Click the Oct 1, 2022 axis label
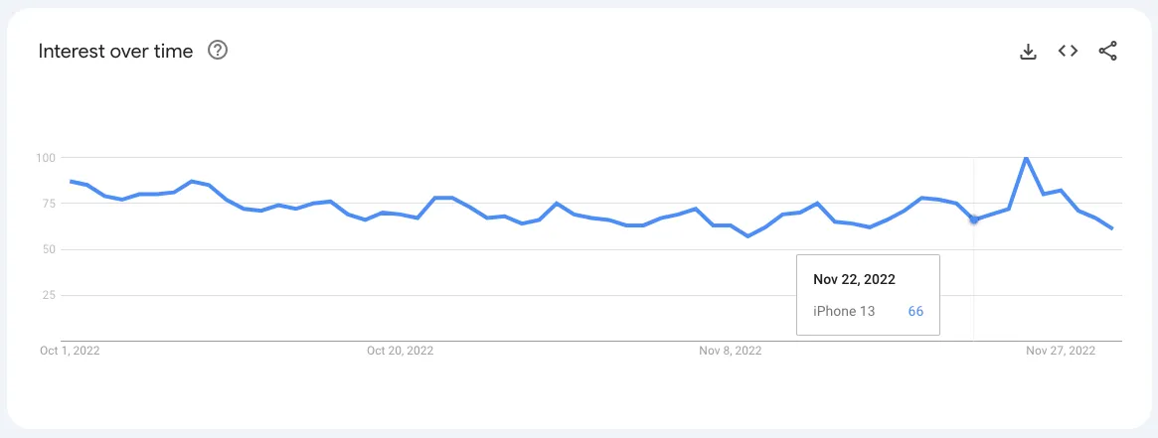1158x438 pixels. (x=70, y=351)
